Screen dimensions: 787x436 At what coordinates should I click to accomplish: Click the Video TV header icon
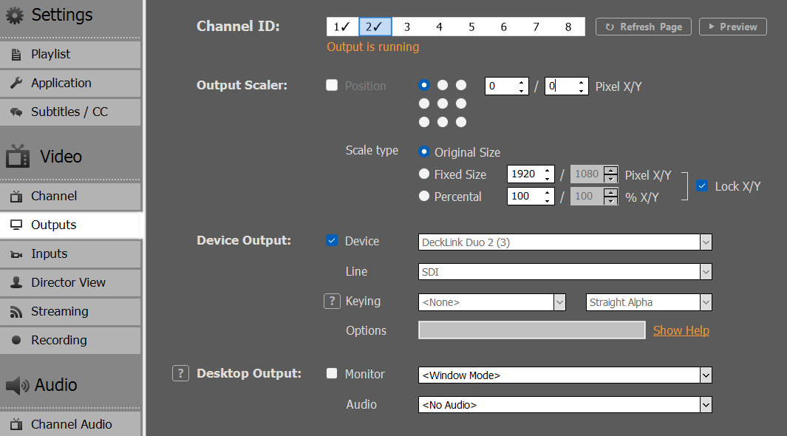point(18,156)
